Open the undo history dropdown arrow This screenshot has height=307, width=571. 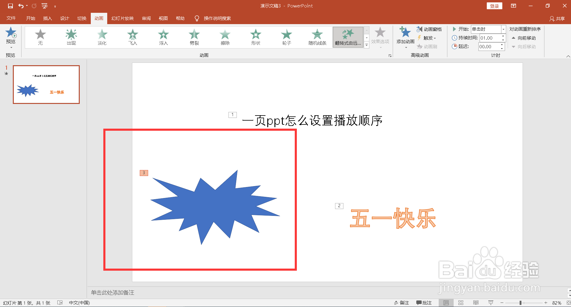tap(27, 6)
